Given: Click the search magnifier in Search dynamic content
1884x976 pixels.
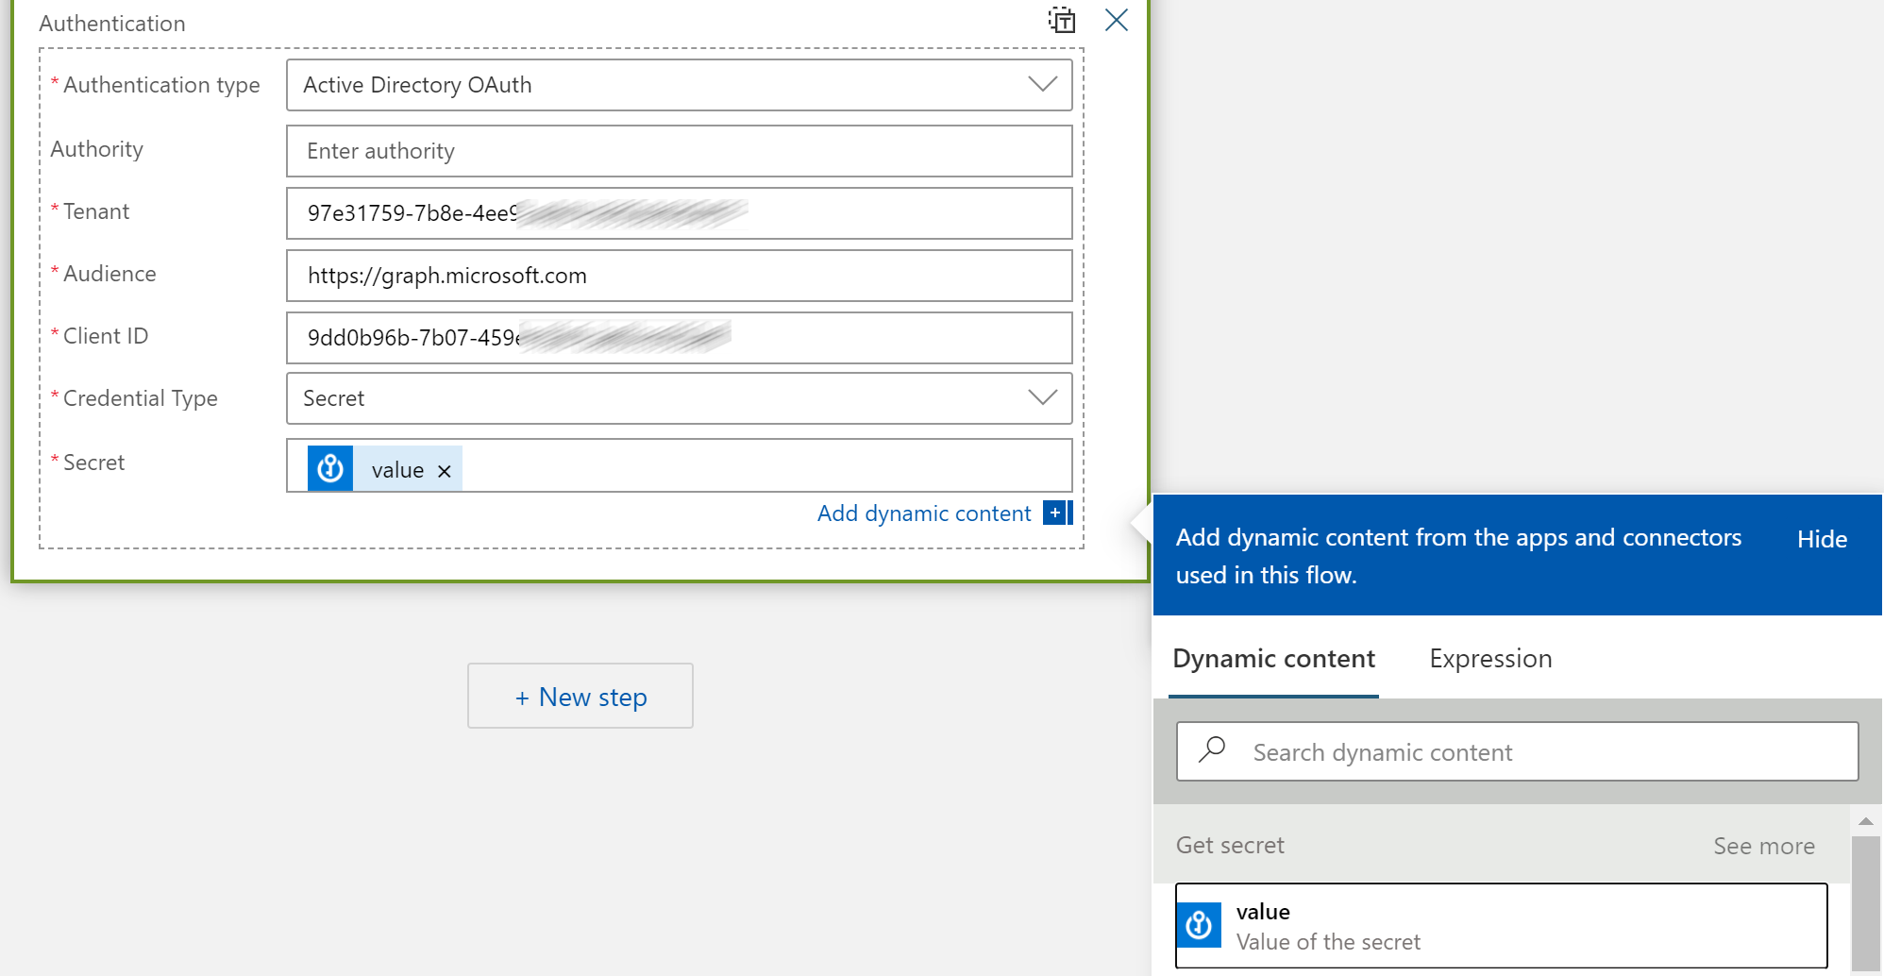Looking at the screenshot, I should tap(1212, 750).
